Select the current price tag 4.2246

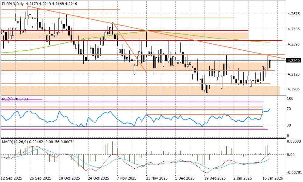(x=293, y=60)
